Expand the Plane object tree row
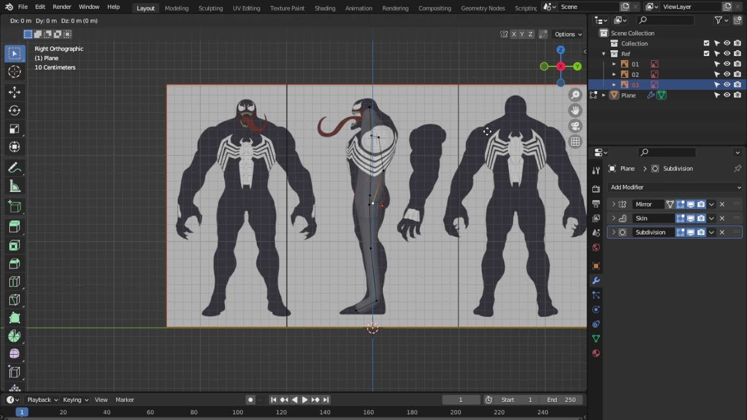Image resolution: width=747 pixels, height=420 pixels. pos(604,95)
